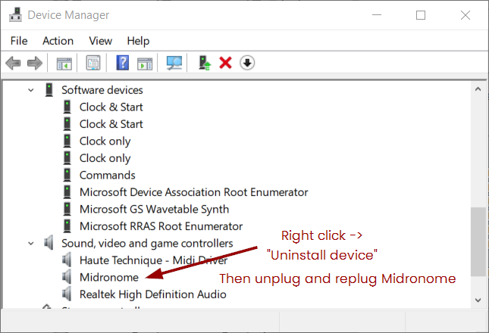Click the Disable device down-arrow icon
489x333 pixels.
coord(247,63)
